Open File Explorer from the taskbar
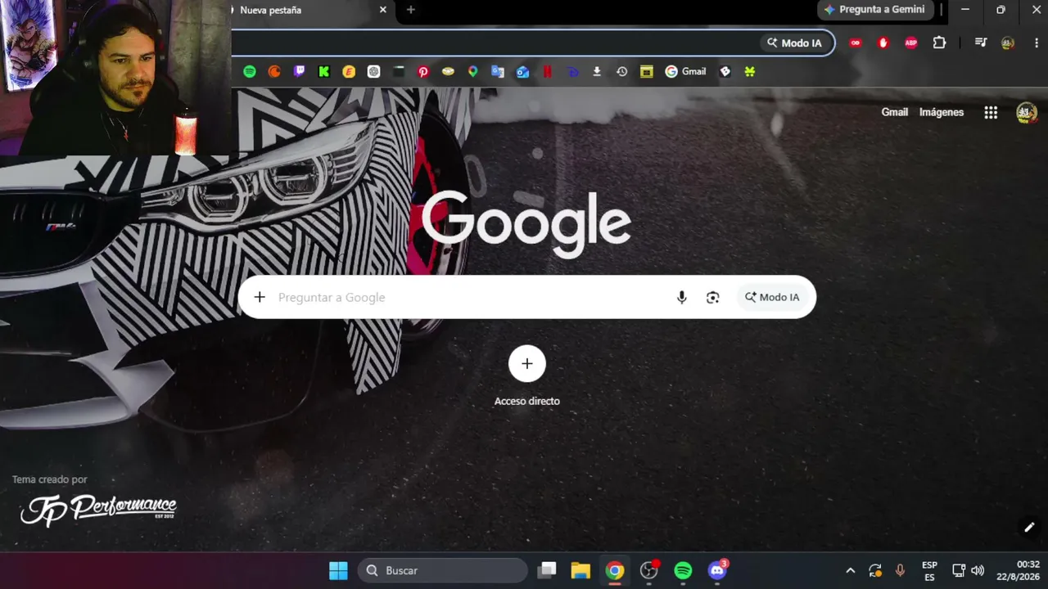The width and height of the screenshot is (1048, 589). tap(580, 571)
